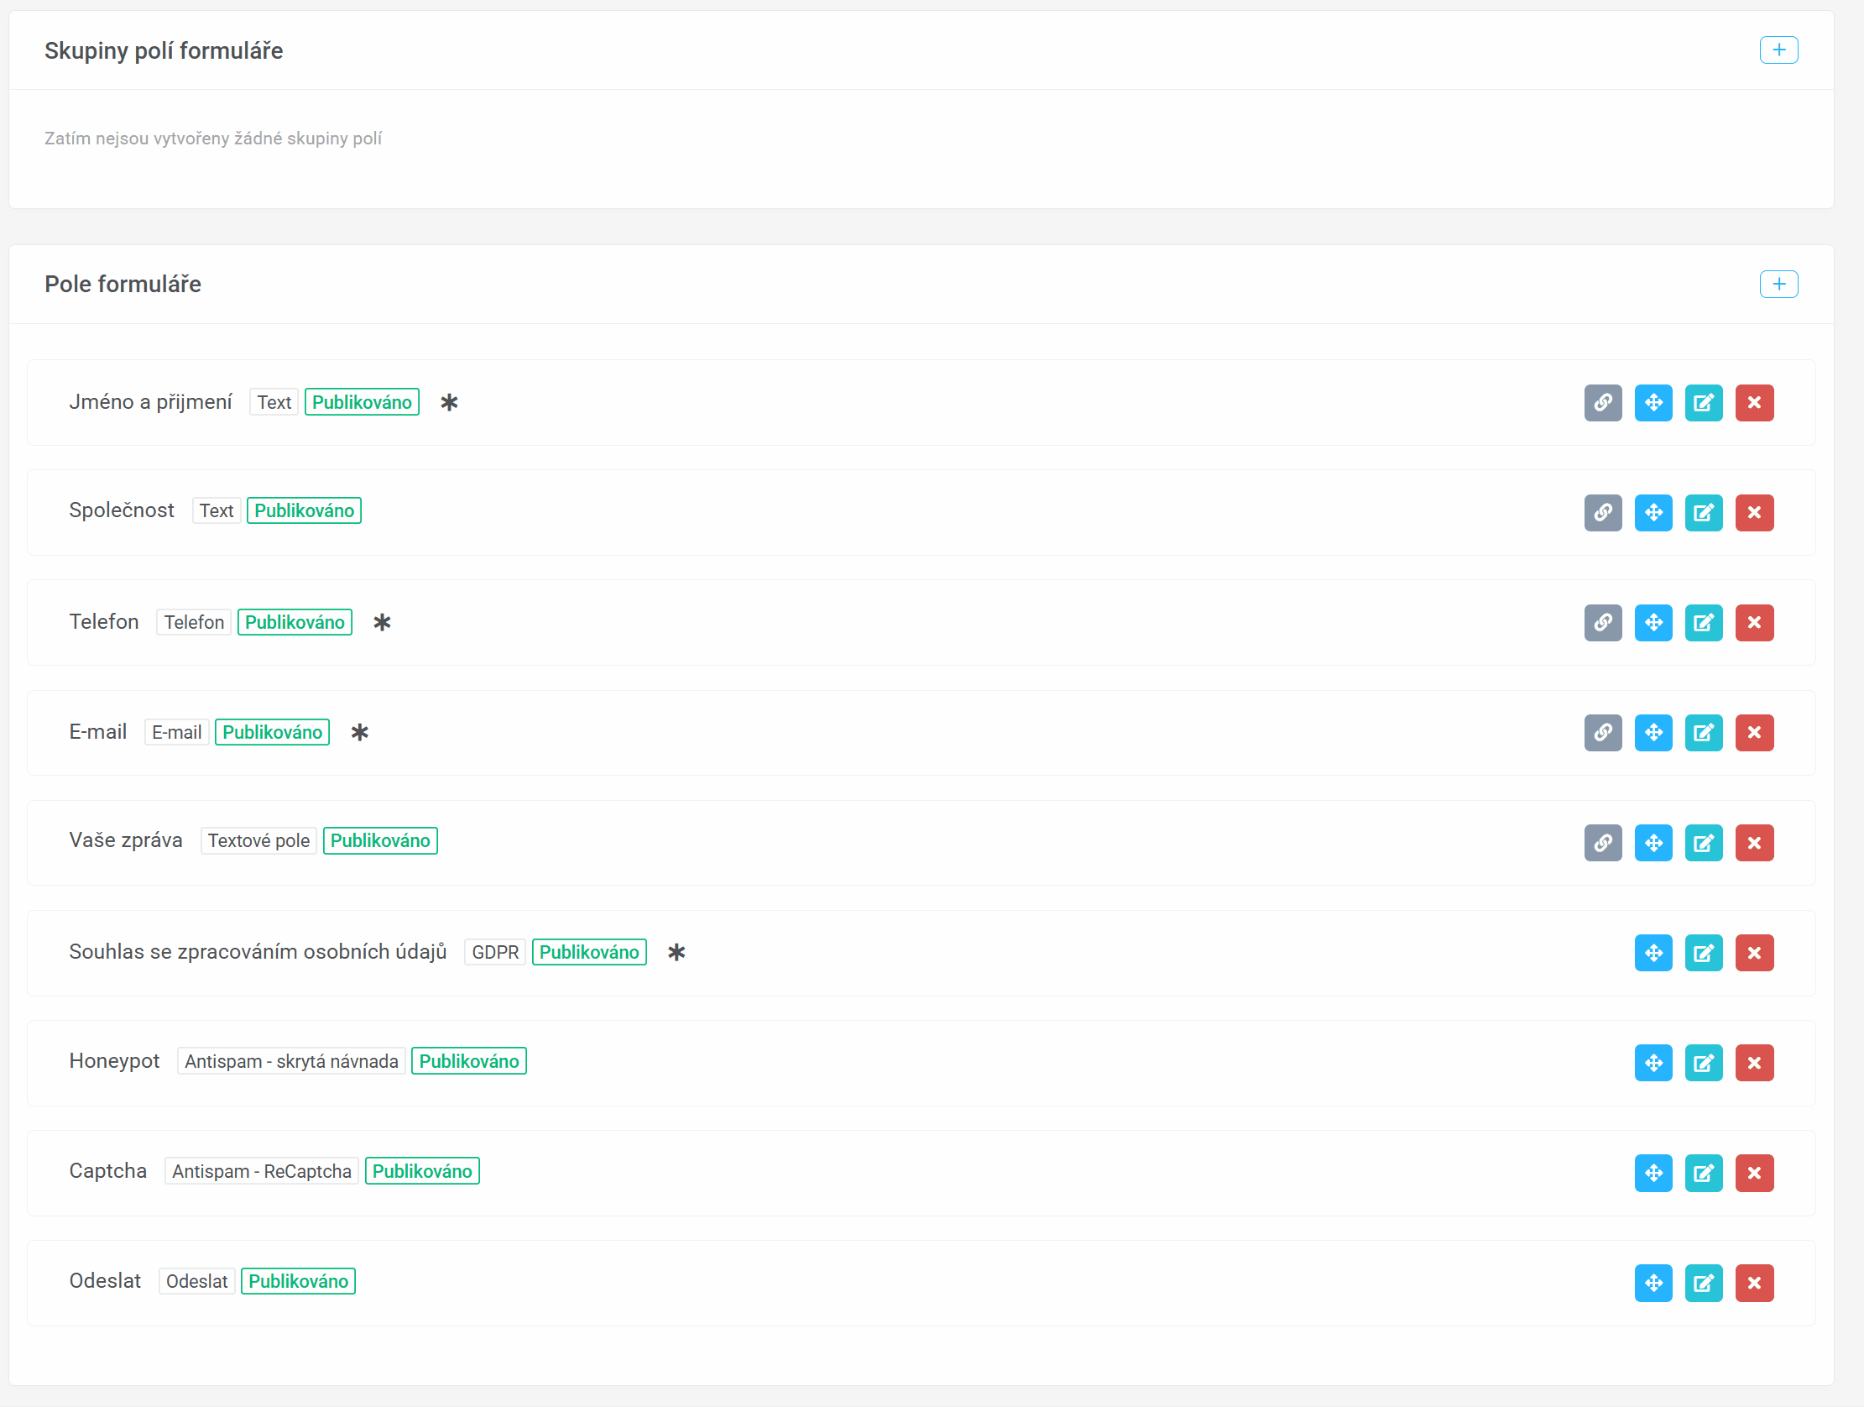Add a new form field group

[x=1778, y=50]
